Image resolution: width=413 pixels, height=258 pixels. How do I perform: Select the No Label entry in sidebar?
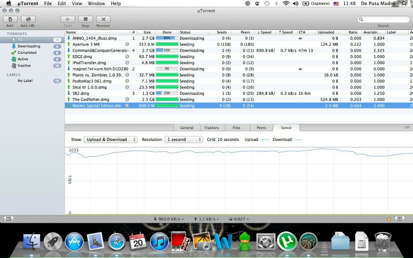pyautogui.click(x=25, y=81)
